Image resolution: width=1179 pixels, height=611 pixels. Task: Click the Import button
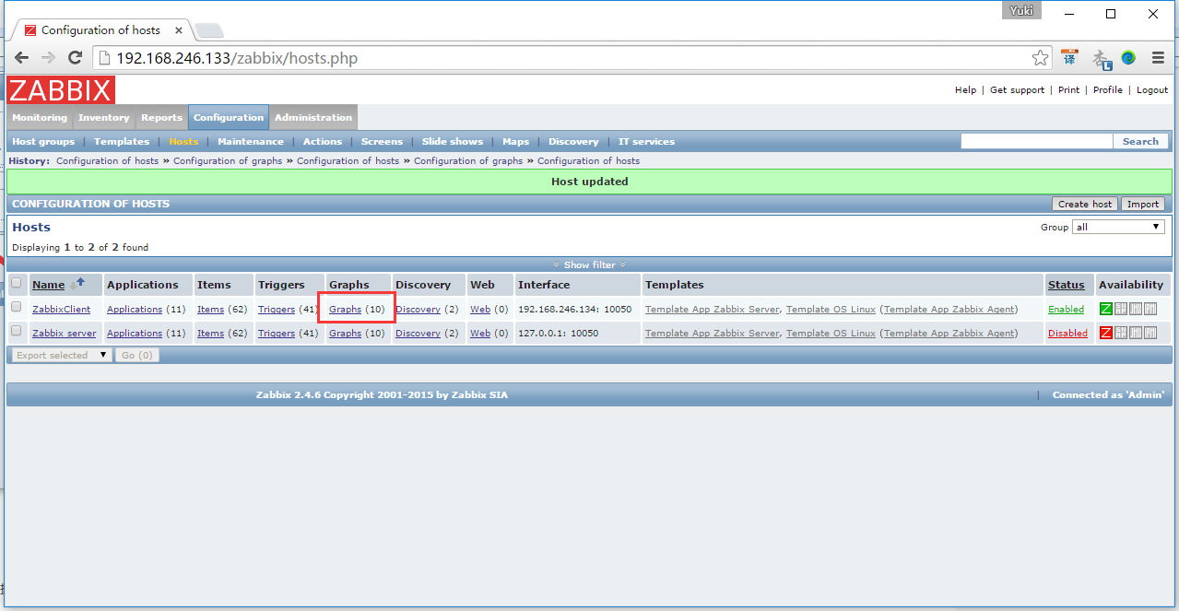[1143, 205]
